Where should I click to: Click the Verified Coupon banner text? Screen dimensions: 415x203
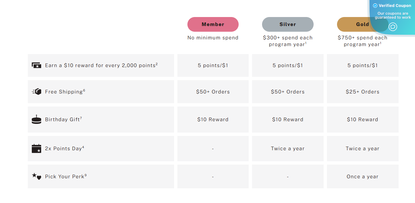click(x=395, y=6)
